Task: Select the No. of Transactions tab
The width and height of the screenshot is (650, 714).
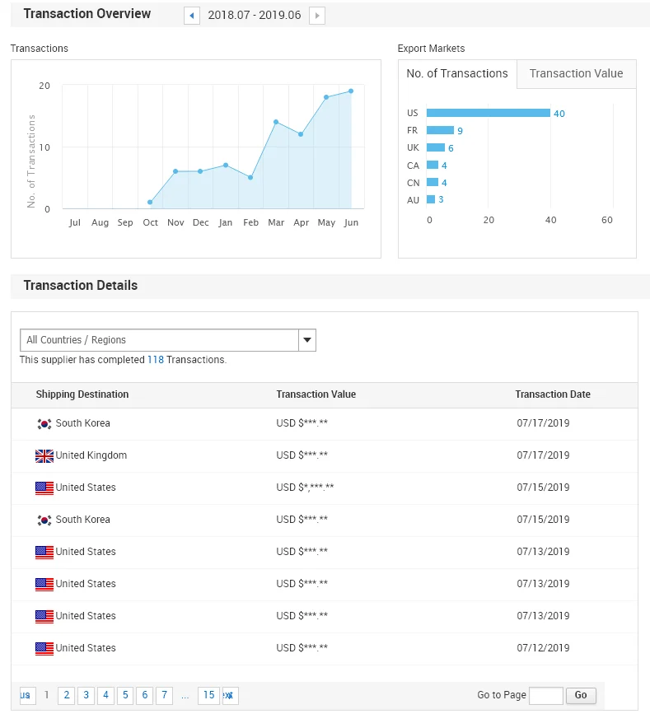Action: (x=457, y=73)
